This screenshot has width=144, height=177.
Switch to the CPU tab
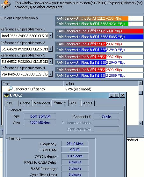[x=11, y=103]
